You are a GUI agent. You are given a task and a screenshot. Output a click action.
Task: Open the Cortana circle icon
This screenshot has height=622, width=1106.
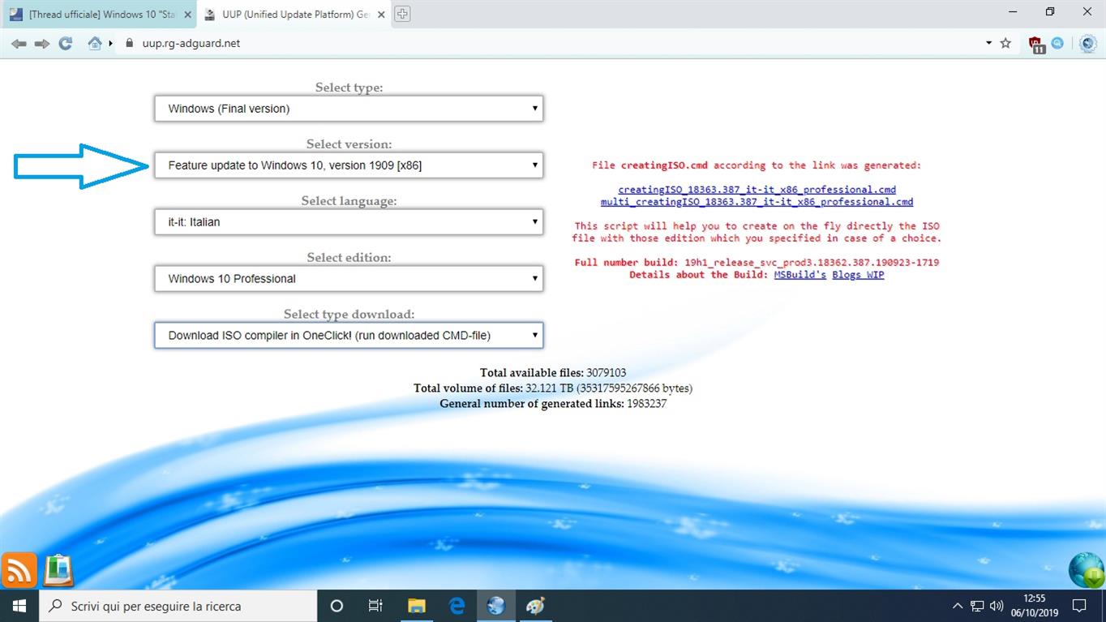coord(337,606)
